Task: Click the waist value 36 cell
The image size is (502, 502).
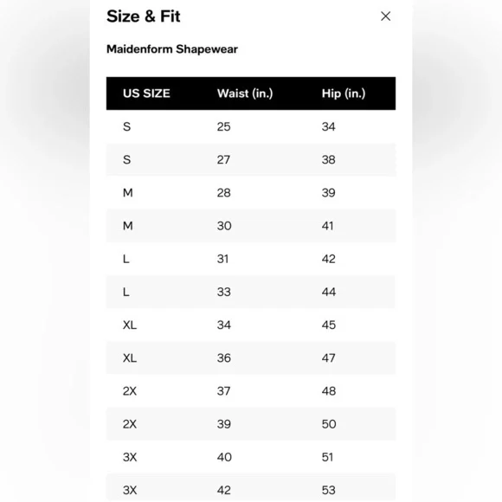Action: 224,358
